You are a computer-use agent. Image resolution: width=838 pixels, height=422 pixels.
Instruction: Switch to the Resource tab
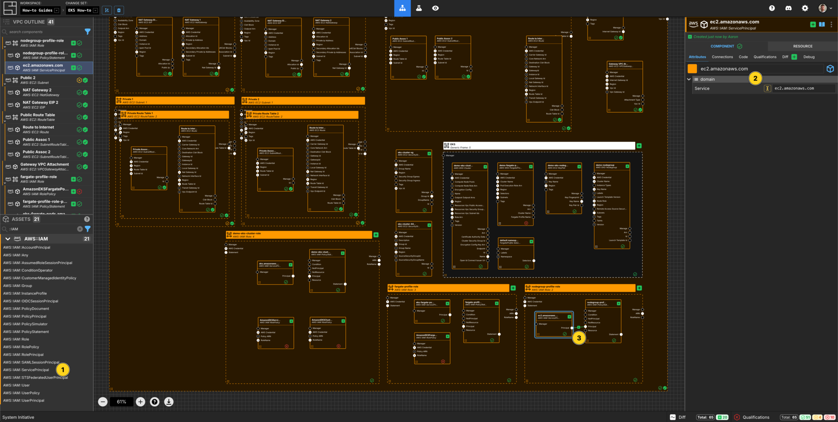coord(803,46)
